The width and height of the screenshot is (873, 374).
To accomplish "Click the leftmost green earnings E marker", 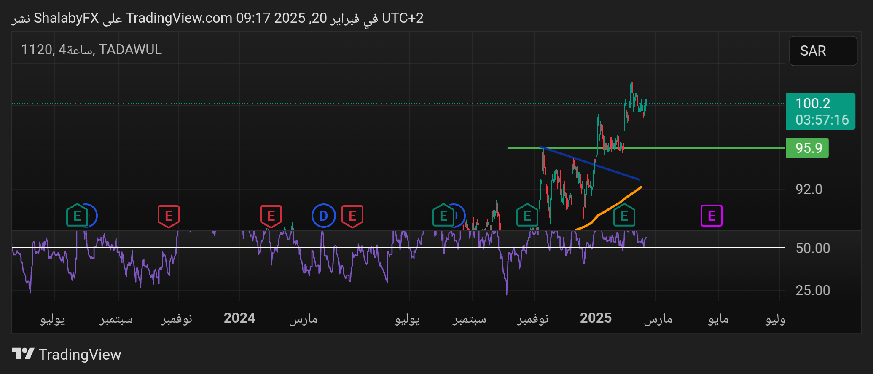I will click(77, 216).
